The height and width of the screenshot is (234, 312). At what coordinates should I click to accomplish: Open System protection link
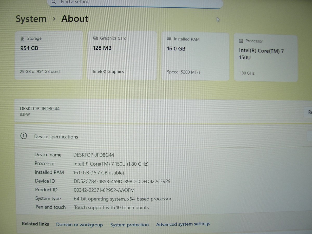tap(129, 225)
